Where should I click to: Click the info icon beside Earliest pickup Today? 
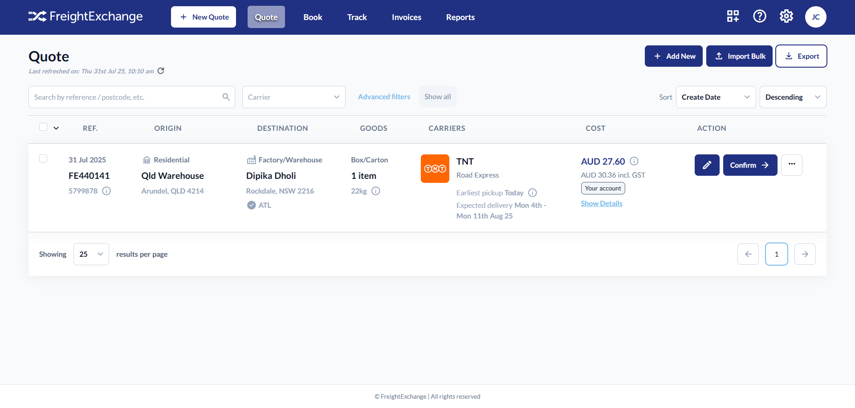533,193
